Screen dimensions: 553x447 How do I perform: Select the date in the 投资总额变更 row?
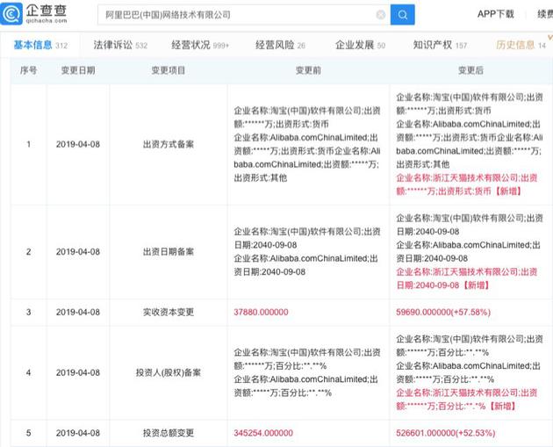click(x=78, y=433)
